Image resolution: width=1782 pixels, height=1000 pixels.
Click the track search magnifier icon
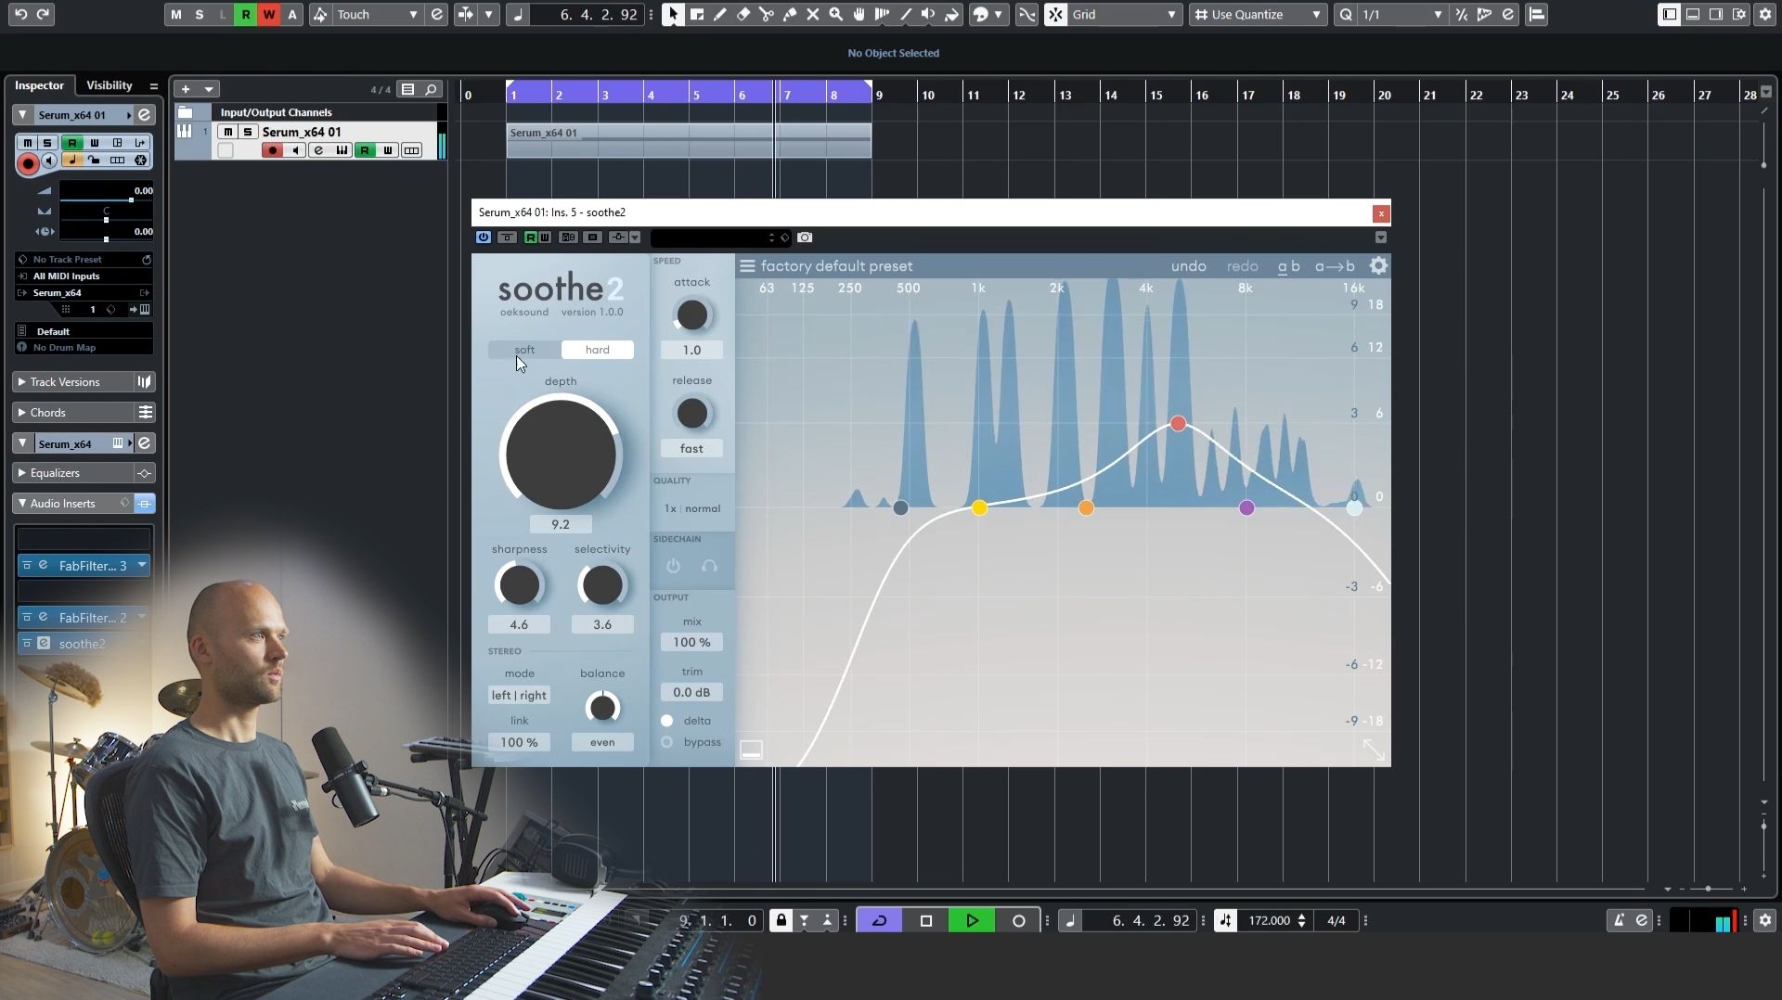(431, 89)
